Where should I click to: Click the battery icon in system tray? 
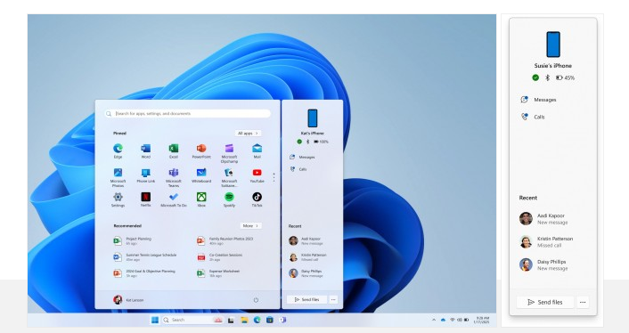pyautogui.click(x=466, y=320)
